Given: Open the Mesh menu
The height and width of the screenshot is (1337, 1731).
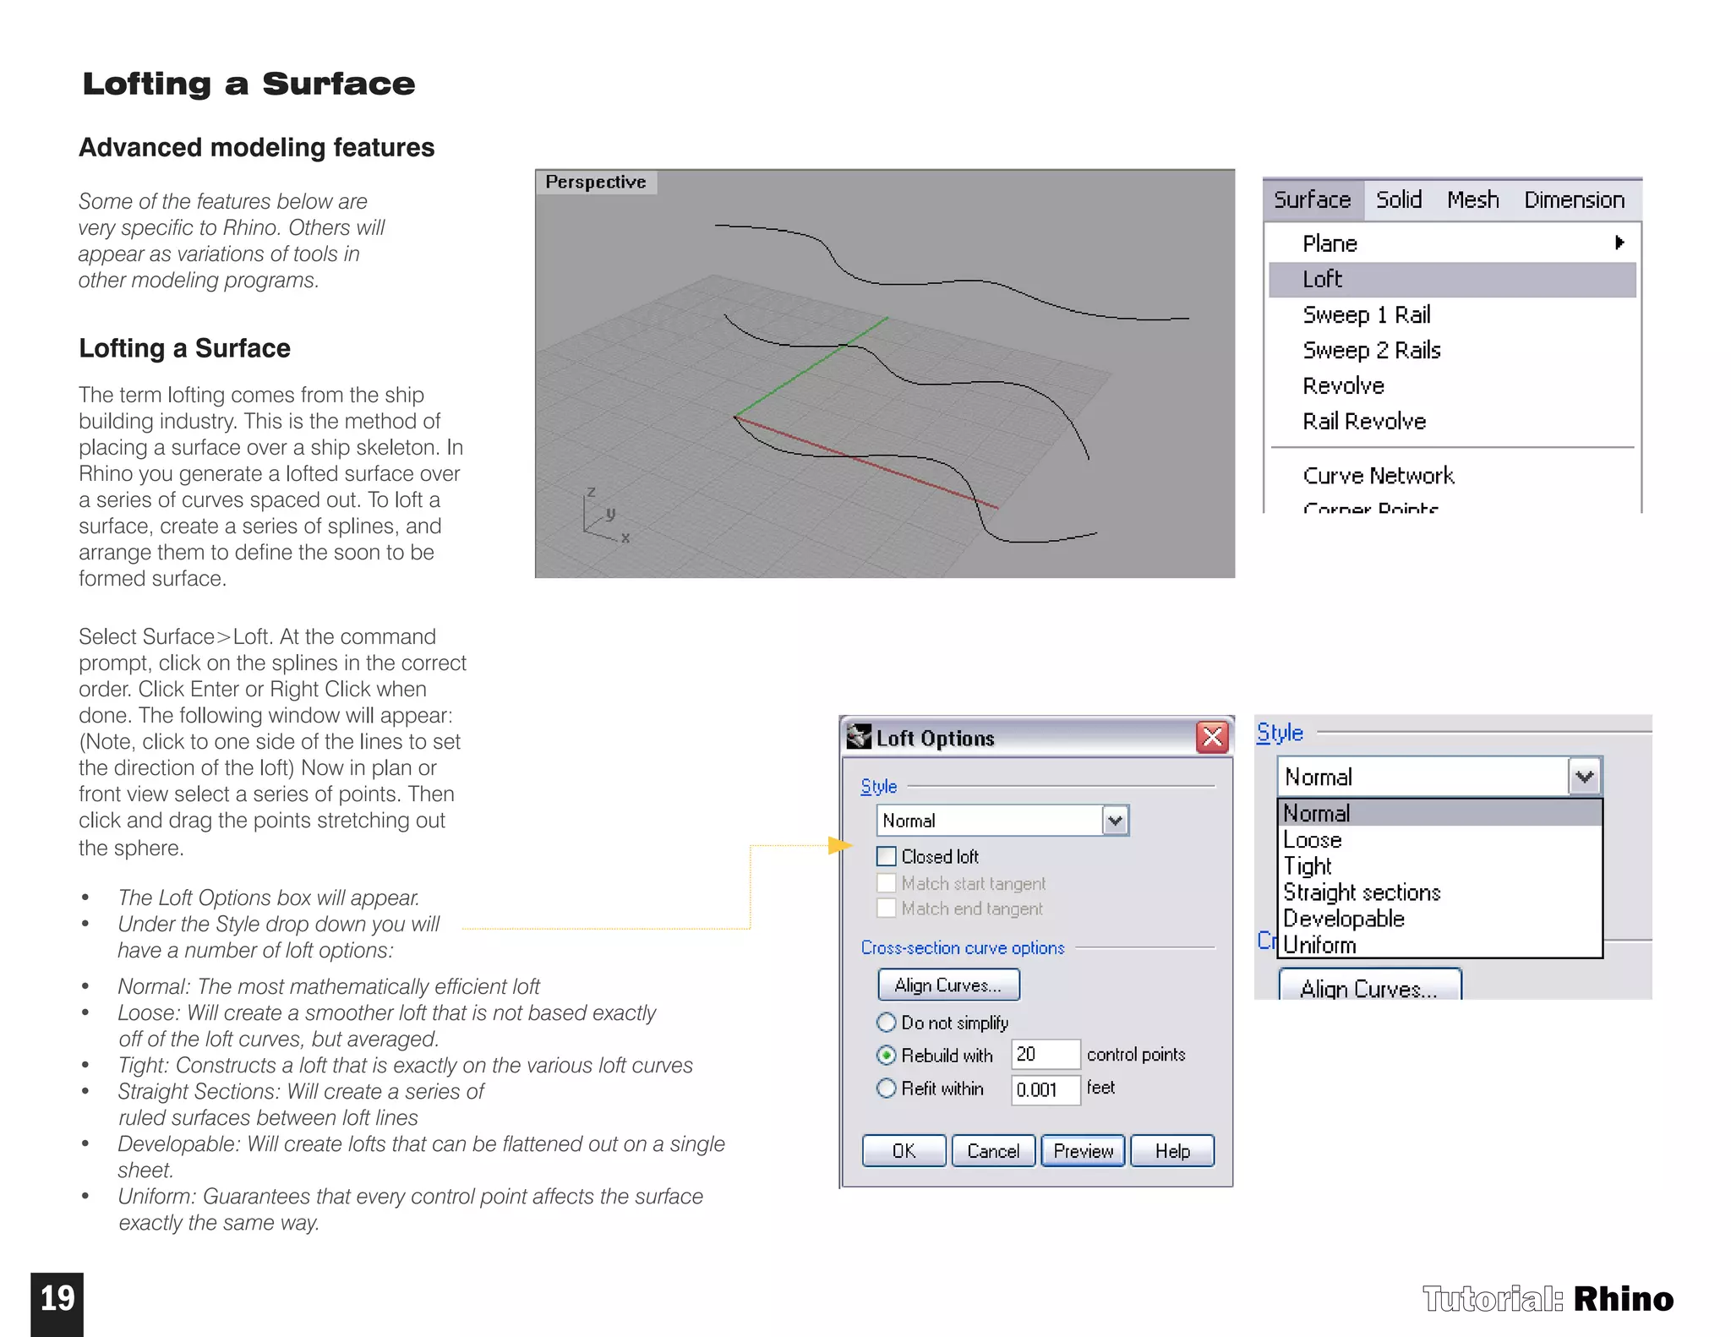Looking at the screenshot, I should click(1472, 199).
